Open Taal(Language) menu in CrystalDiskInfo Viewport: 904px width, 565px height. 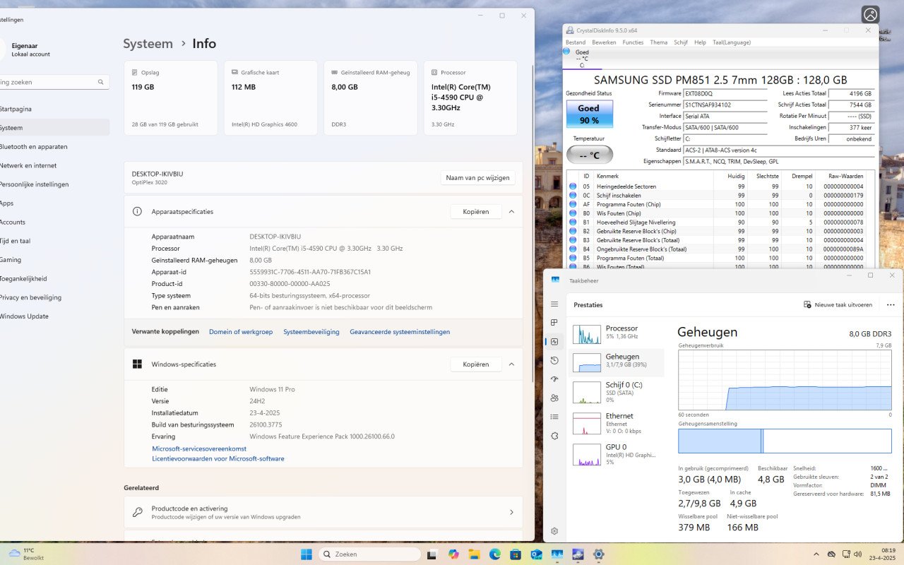click(x=732, y=42)
